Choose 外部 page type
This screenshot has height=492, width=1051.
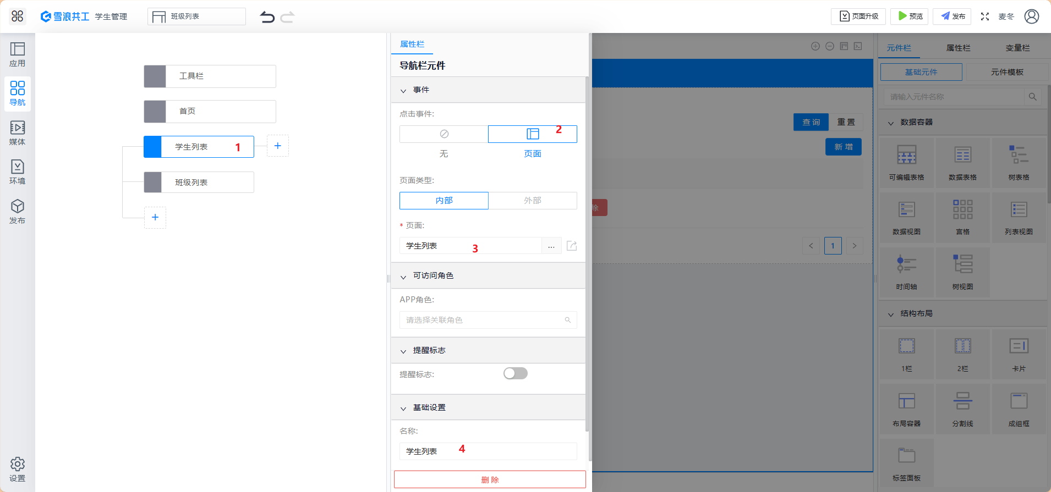pyautogui.click(x=533, y=201)
